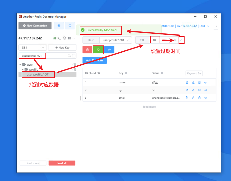View detail of the name row
Viewport: 231px width, 181px height.
click(x=187, y=82)
